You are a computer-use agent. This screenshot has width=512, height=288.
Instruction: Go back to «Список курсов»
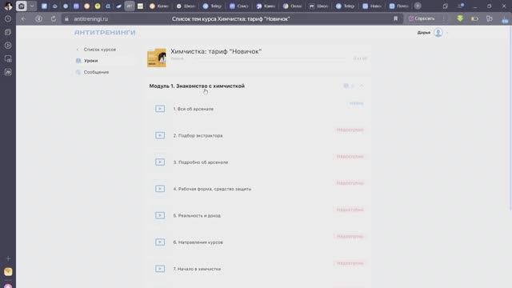99,50
